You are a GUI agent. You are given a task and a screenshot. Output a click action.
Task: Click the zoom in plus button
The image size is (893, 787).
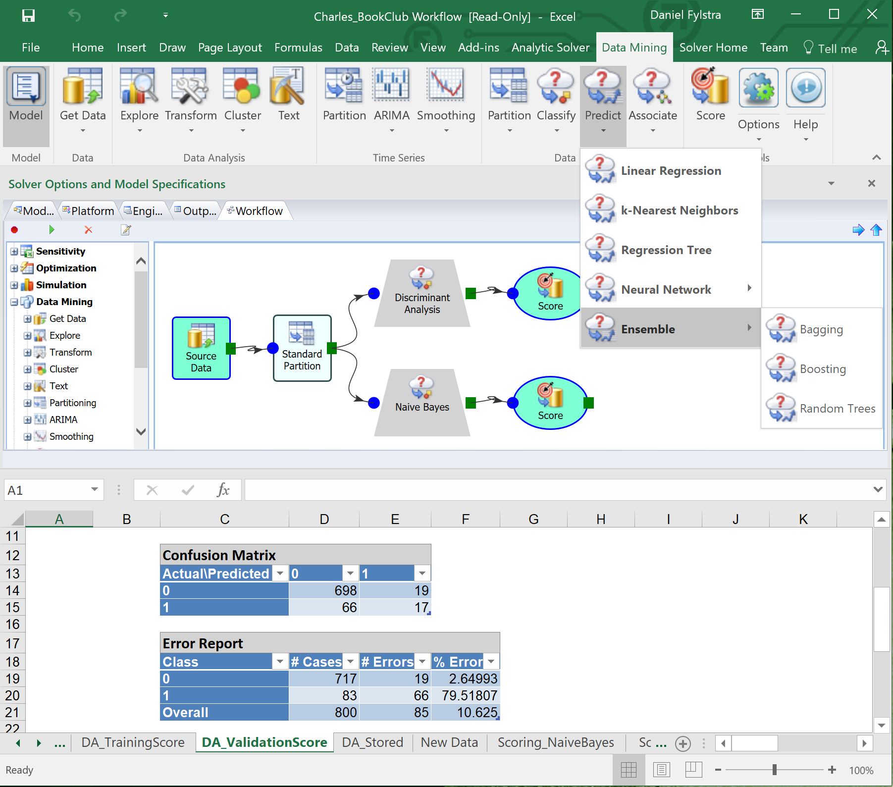point(832,770)
